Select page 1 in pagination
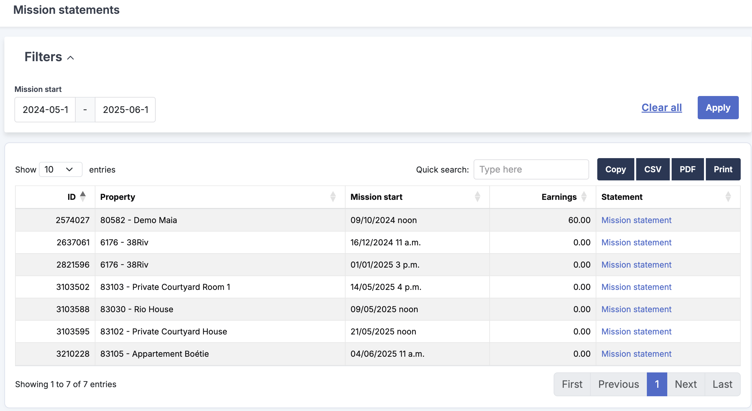 [x=657, y=384]
